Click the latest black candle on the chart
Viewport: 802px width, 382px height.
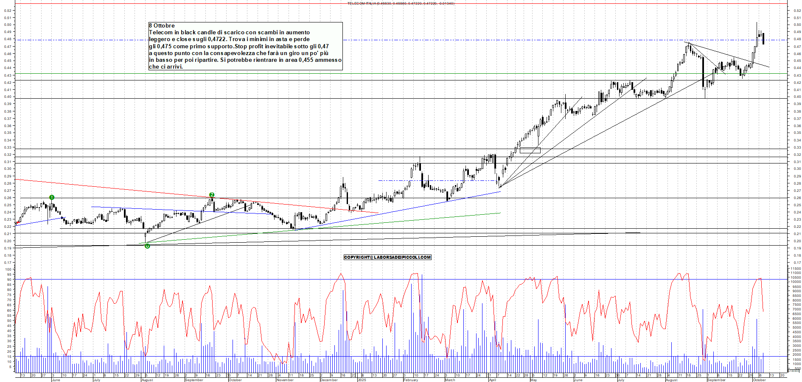point(763,39)
